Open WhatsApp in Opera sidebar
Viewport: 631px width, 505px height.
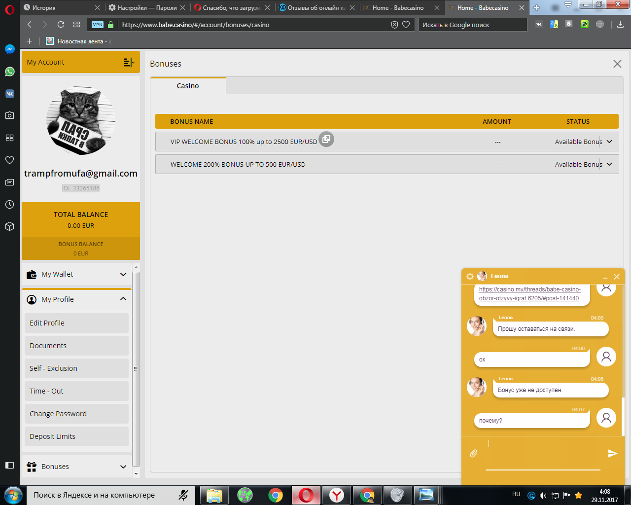[9, 72]
